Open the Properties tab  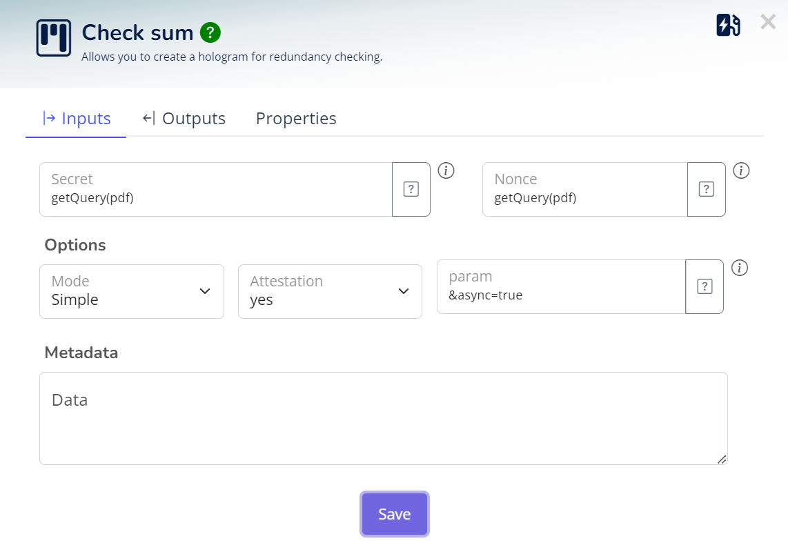click(296, 119)
